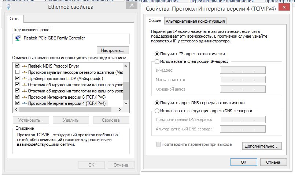This screenshot has height=175, width=295.
Task: Switch to the Общие tab
Action: click(155, 20)
